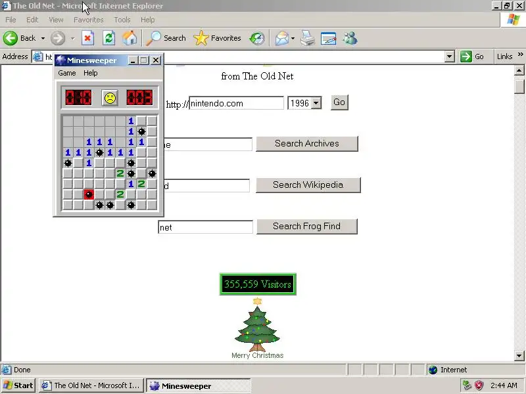Click the Edit page icon in toolbar
The width and height of the screenshot is (526, 394).
pyautogui.click(x=328, y=38)
